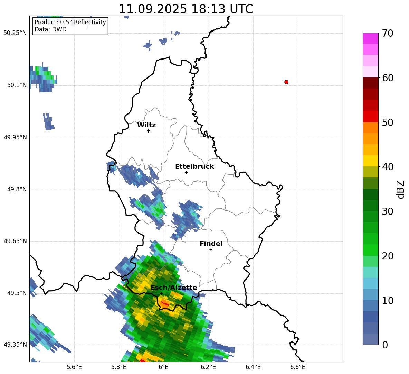Click the dark red colorbar segment below 60
The image size is (409, 374).
point(370,83)
